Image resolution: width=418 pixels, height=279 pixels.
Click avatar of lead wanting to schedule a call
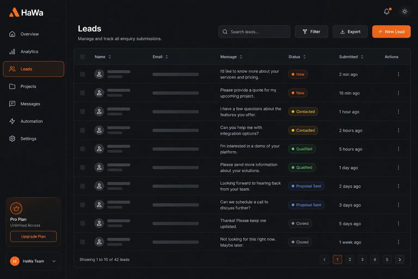99,205
